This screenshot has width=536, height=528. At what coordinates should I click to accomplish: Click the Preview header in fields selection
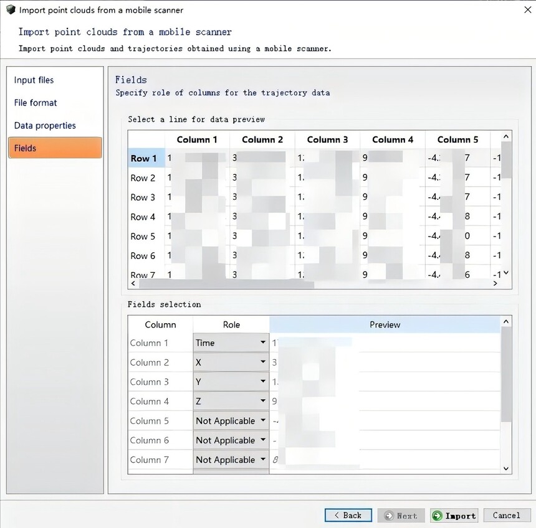(x=385, y=324)
